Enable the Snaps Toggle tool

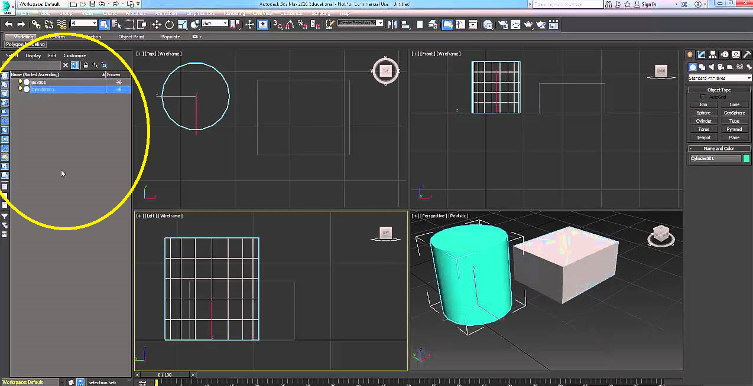click(275, 24)
